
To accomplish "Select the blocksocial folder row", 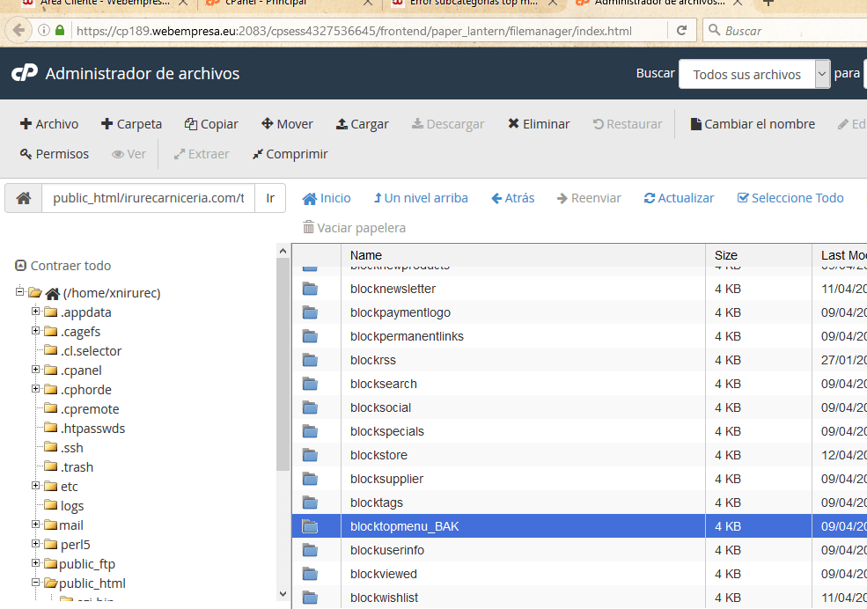I will coord(579,407).
